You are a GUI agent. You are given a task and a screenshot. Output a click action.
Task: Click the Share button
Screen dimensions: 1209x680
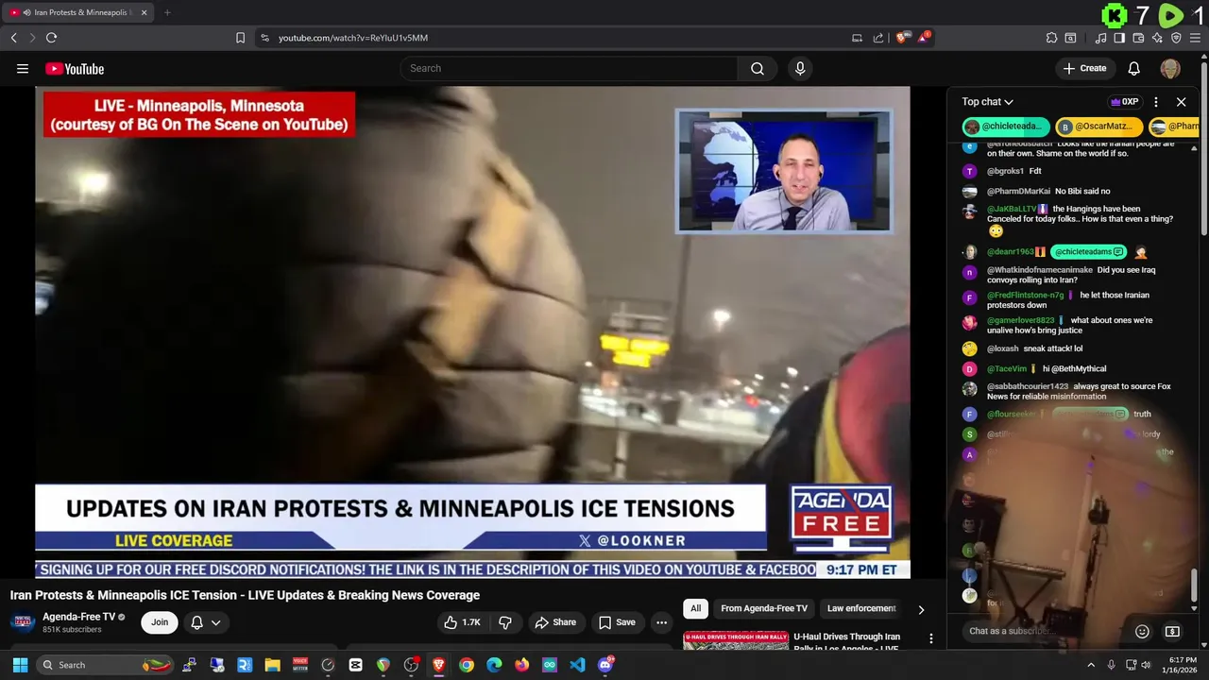(554, 622)
